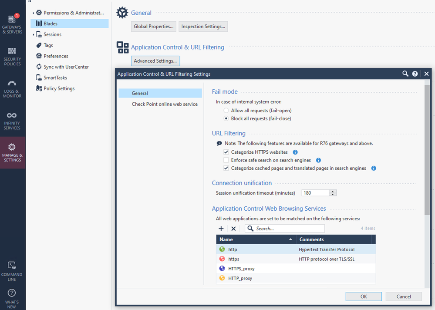Open the SmartTasks menu item label
Image resolution: width=435 pixels, height=310 pixels.
55,77
